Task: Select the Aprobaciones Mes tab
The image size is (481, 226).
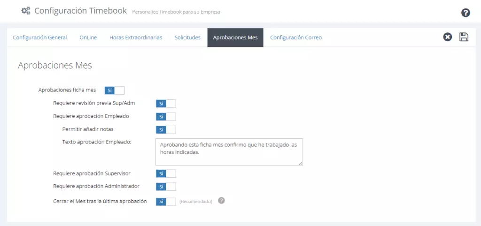Action: click(x=235, y=38)
